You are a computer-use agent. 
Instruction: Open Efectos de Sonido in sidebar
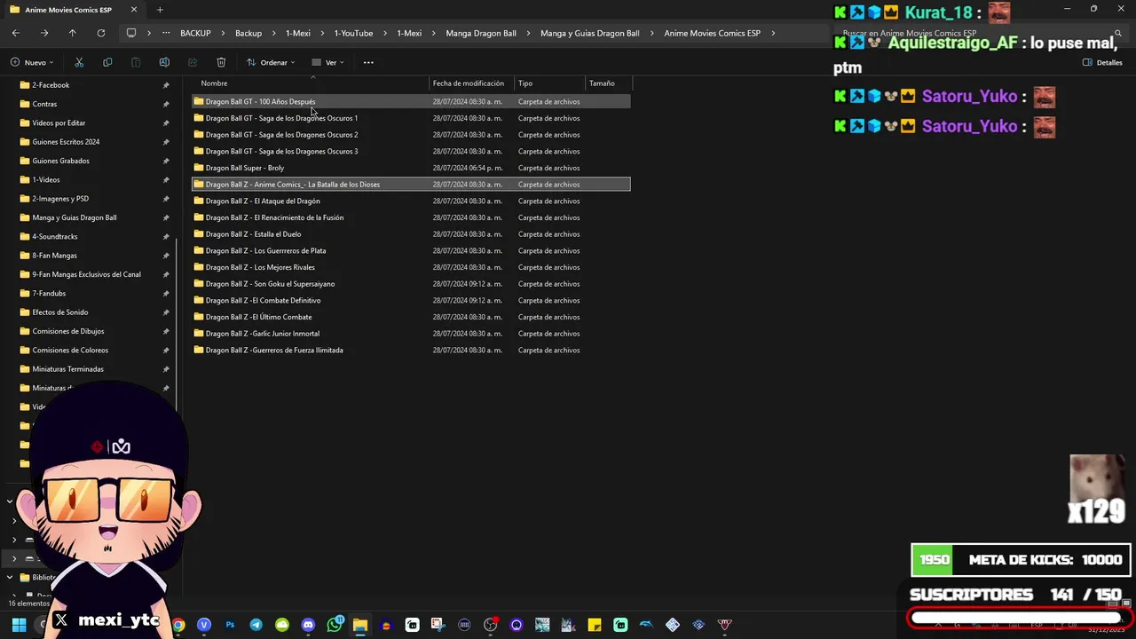coord(60,312)
